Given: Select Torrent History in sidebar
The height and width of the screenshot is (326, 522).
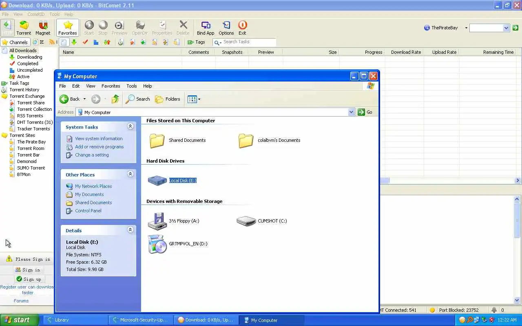Looking at the screenshot, I should click(24, 90).
